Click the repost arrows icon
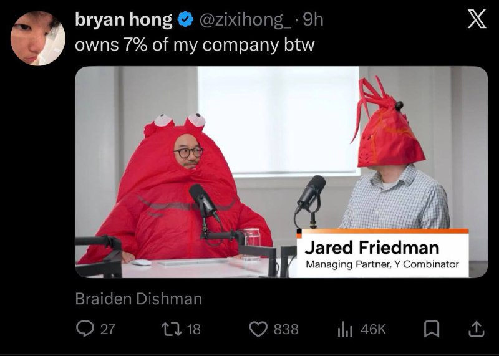 click(172, 329)
